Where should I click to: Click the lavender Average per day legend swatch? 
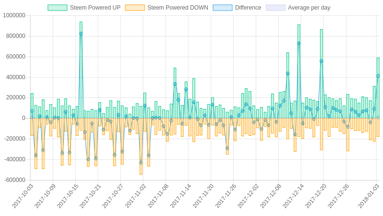tap(275, 8)
